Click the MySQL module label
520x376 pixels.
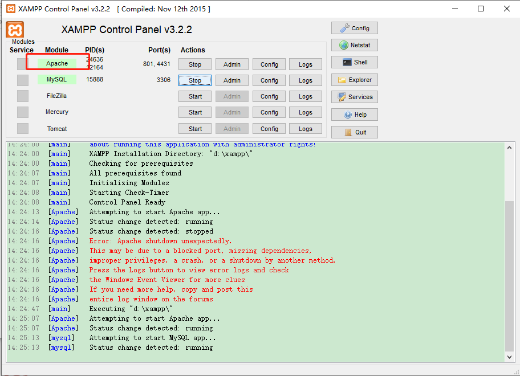(x=56, y=80)
